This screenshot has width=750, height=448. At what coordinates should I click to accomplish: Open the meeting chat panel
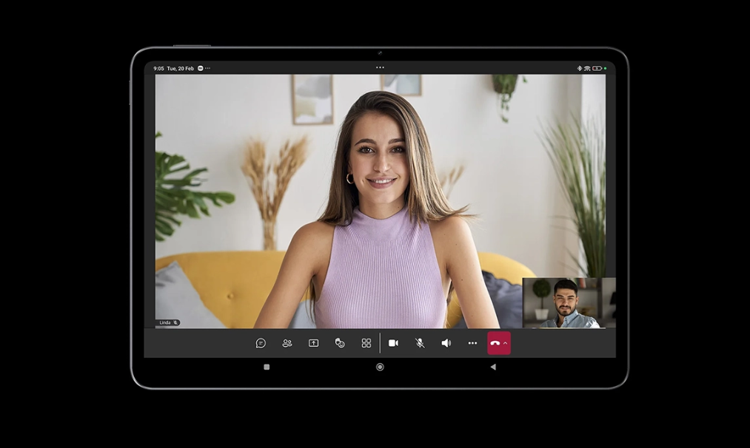click(261, 343)
